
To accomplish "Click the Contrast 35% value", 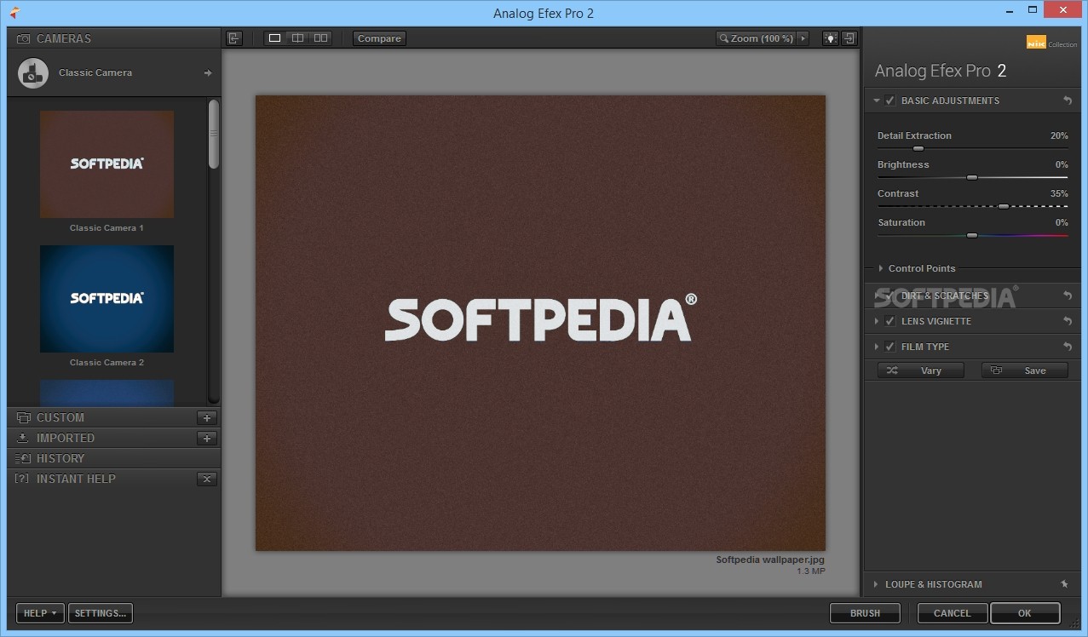I will pos(1059,193).
